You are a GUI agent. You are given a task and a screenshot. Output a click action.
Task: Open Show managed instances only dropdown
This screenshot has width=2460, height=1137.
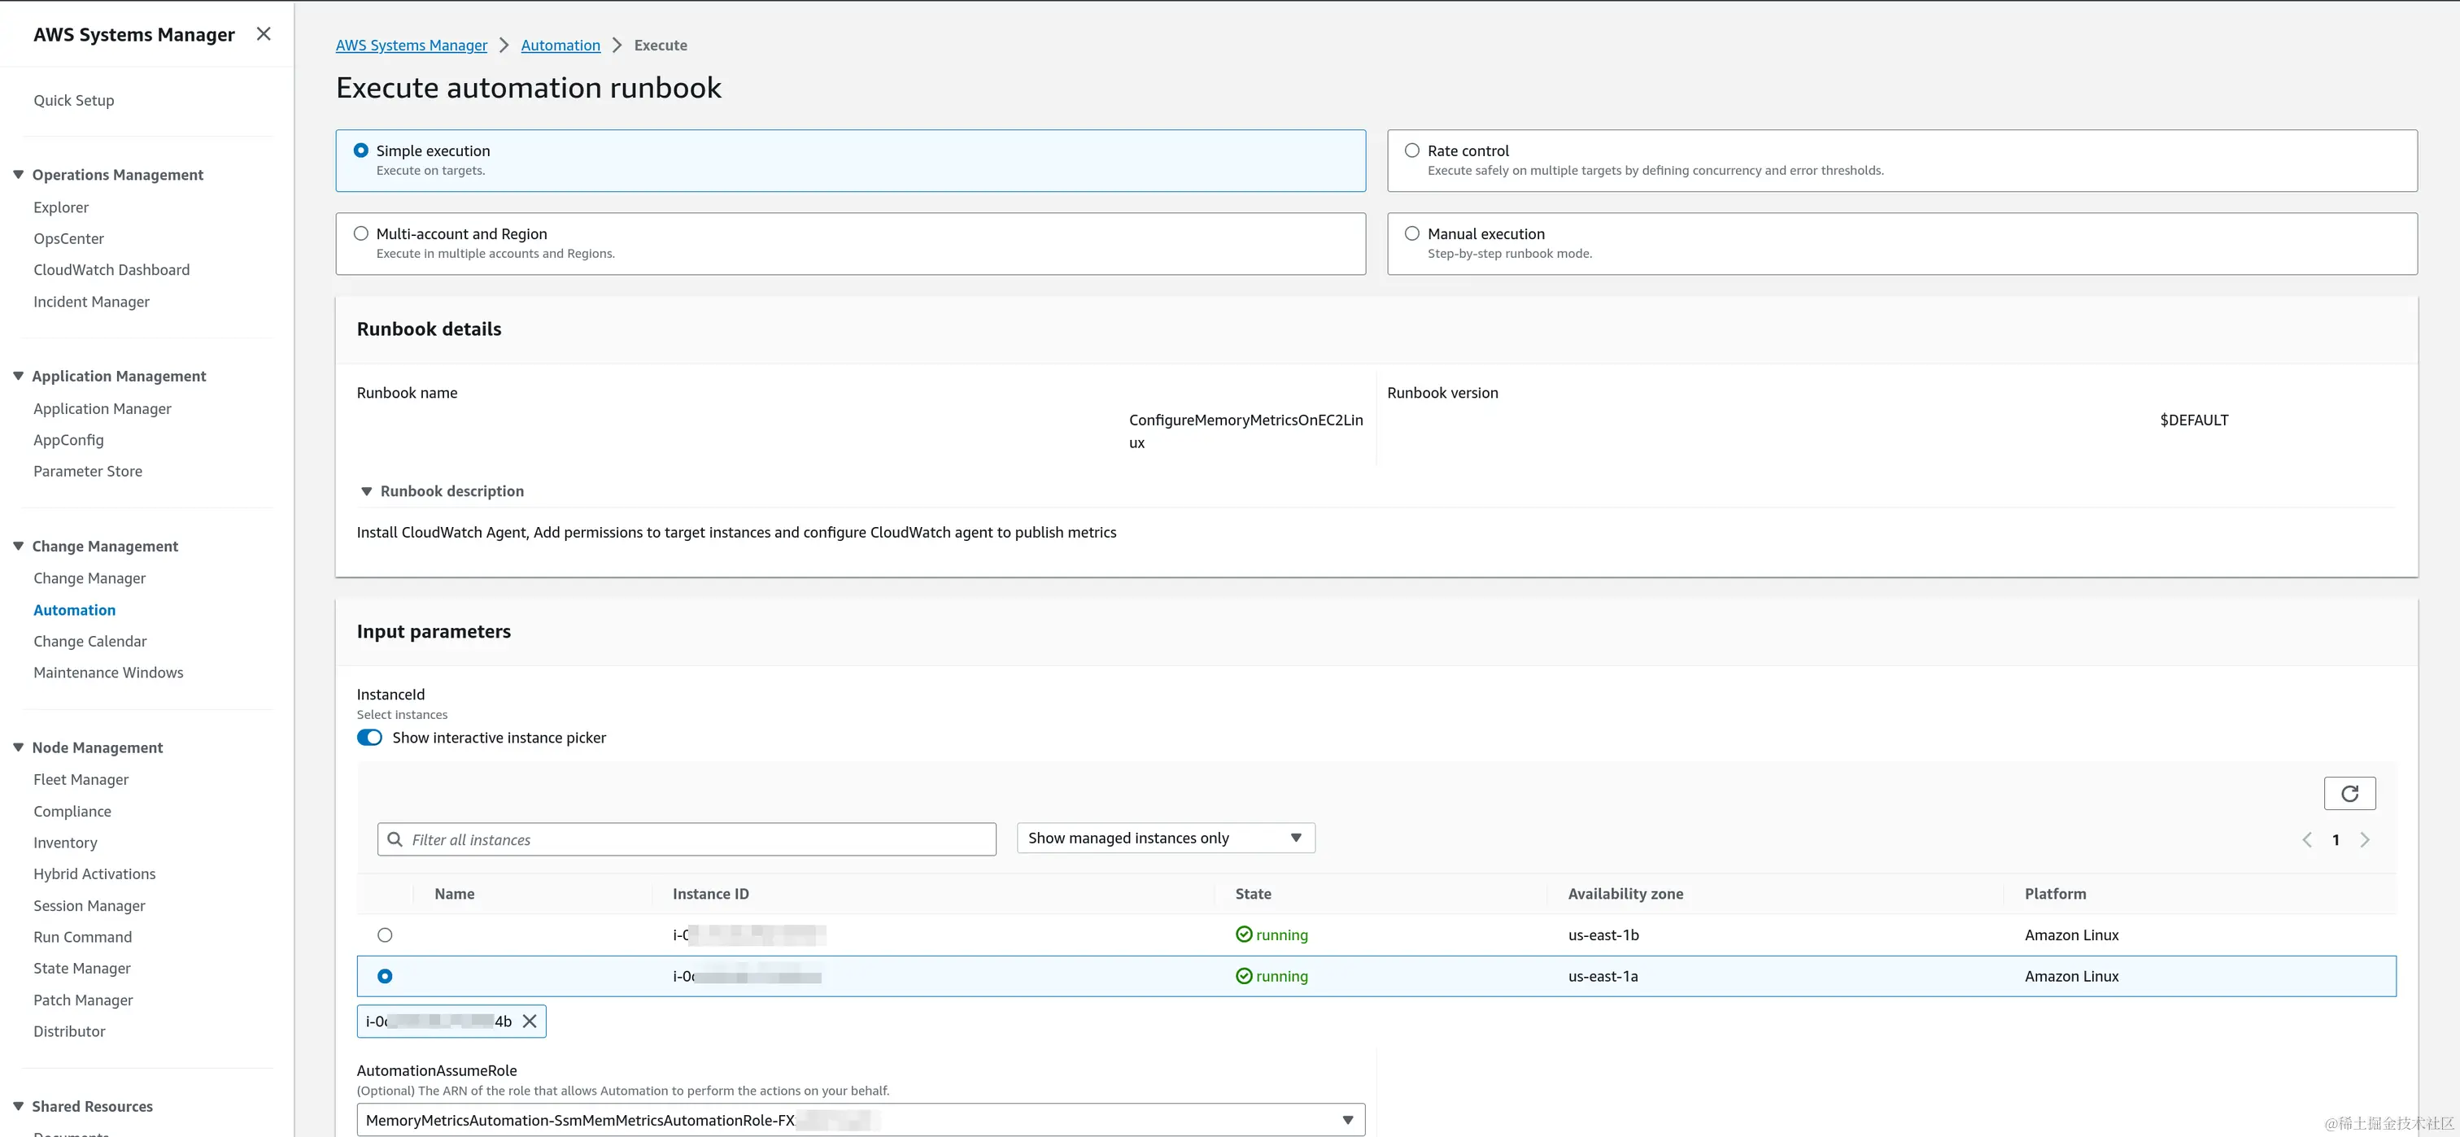click(x=1165, y=839)
